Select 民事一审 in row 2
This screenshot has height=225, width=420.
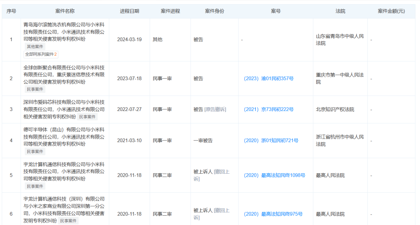[162, 79]
